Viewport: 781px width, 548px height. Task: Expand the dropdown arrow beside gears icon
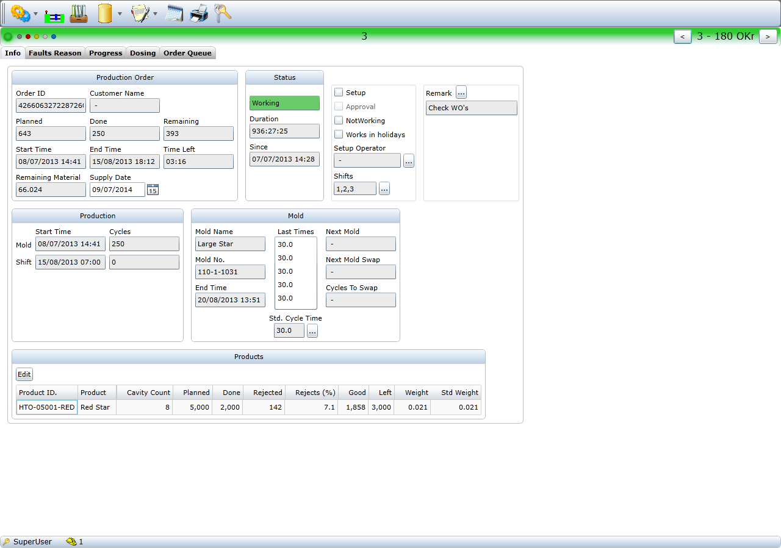[x=35, y=14]
